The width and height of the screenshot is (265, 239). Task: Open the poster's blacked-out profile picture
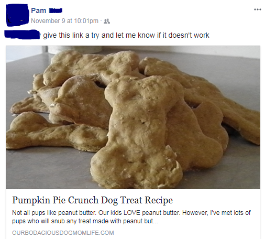17,15
